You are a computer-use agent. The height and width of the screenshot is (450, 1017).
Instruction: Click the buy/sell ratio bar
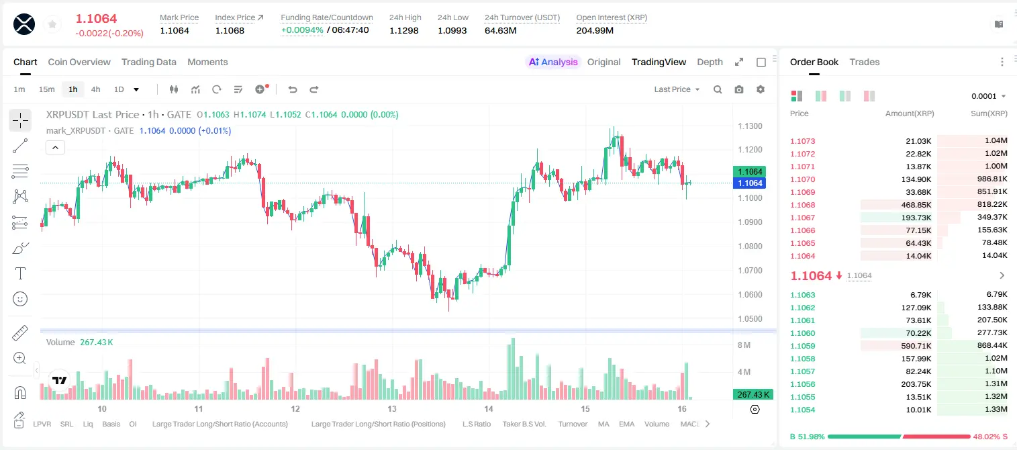[x=899, y=437]
